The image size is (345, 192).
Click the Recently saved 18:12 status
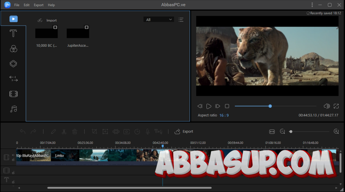[324, 13]
